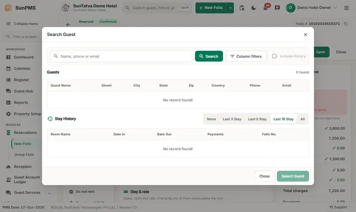
Task: Click the Date In column header
Action: click(119, 134)
